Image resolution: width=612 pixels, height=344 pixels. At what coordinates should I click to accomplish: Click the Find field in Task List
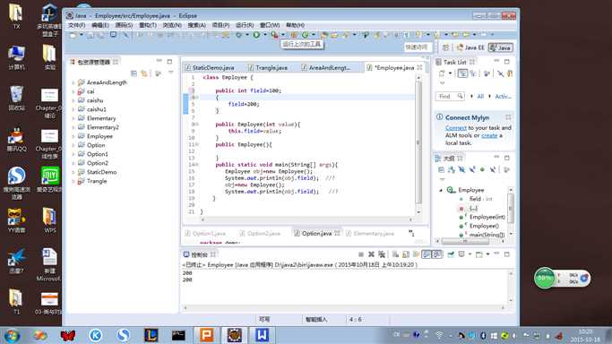pyautogui.click(x=450, y=96)
